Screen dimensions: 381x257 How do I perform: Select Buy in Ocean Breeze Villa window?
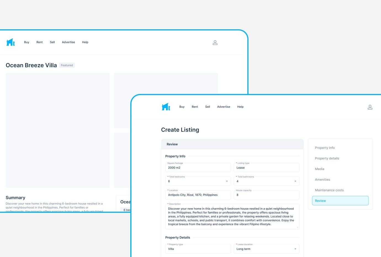(x=27, y=42)
